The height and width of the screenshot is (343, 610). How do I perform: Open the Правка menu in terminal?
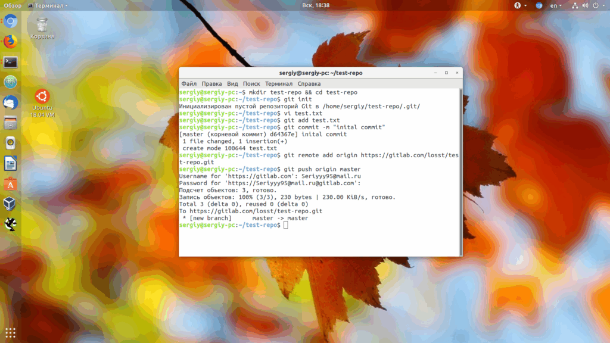pos(211,83)
